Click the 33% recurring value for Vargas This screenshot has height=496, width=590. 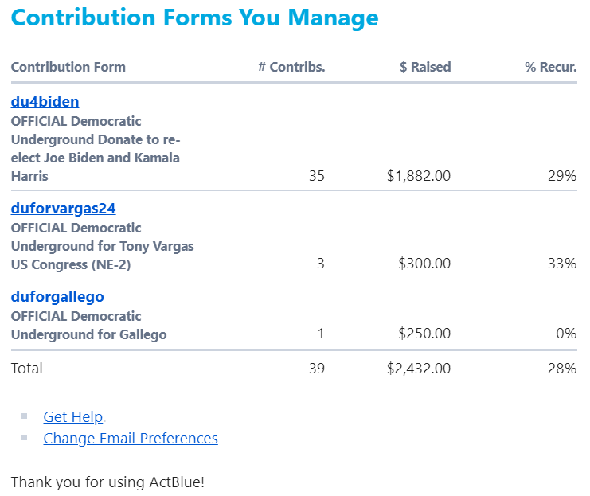[x=561, y=264]
